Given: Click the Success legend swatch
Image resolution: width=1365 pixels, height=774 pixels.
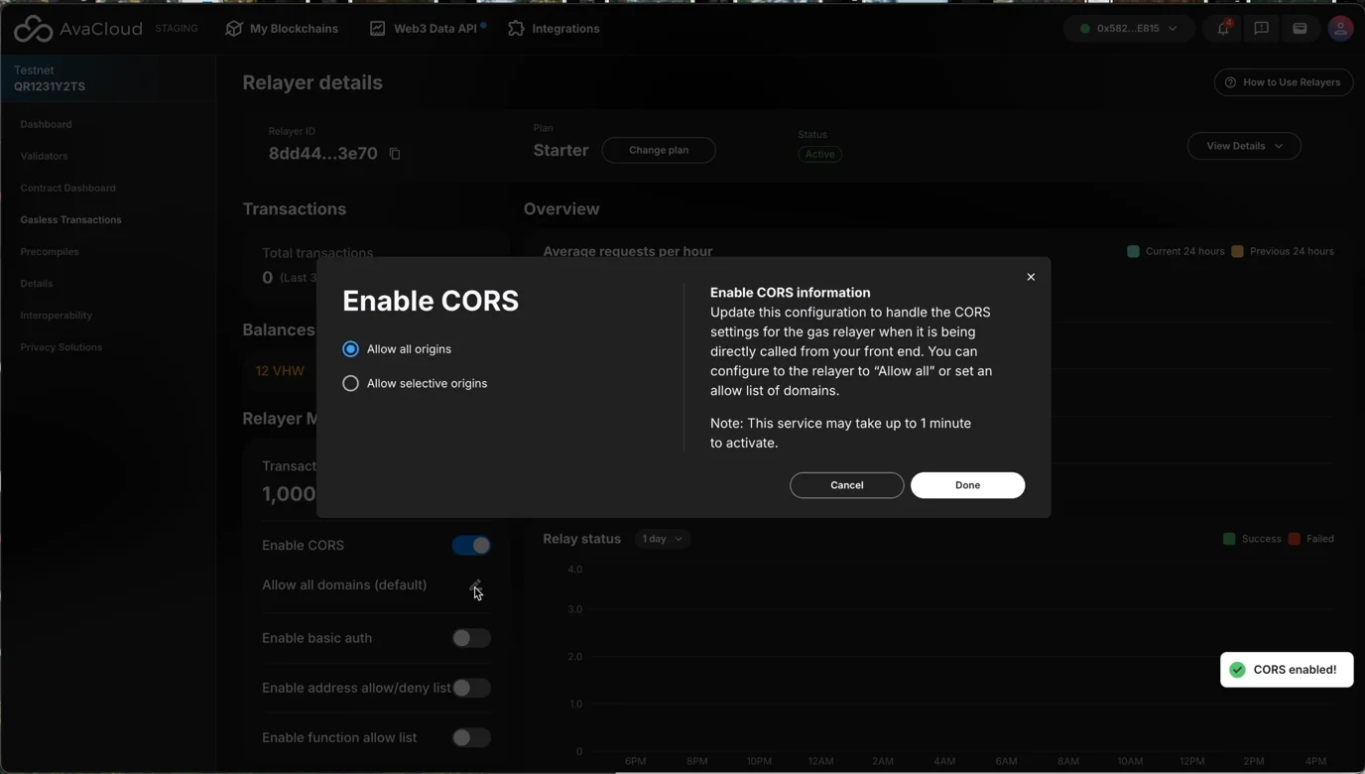Looking at the screenshot, I should [x=1229, y=539].
